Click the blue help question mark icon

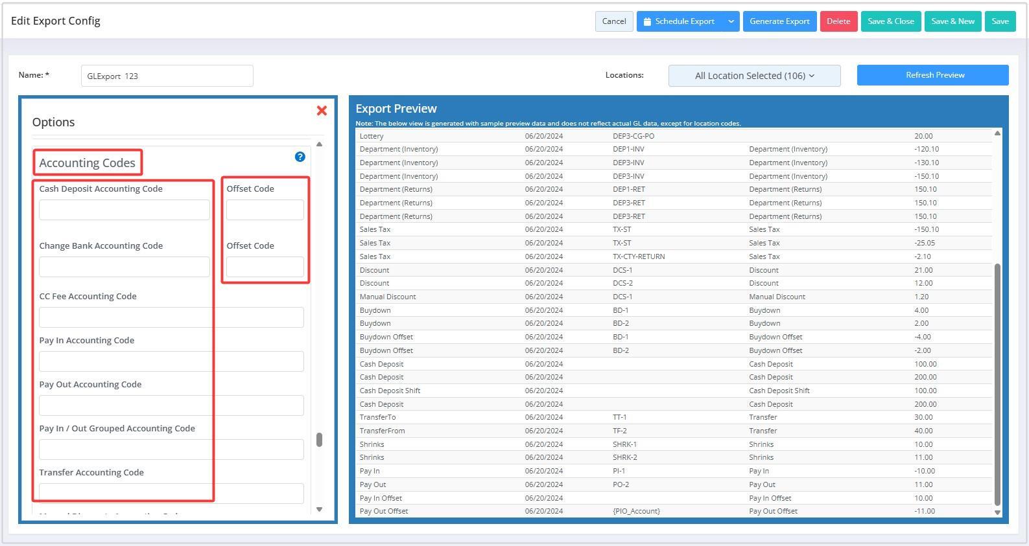click(300, 157)
